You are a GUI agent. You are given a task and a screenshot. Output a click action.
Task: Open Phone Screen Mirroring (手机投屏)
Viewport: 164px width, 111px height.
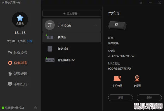[x=17, y=84]
